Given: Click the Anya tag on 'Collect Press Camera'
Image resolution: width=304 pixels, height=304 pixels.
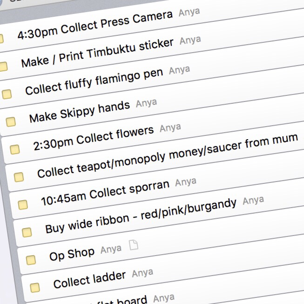Looking at the screenshot, I should 189,12.
